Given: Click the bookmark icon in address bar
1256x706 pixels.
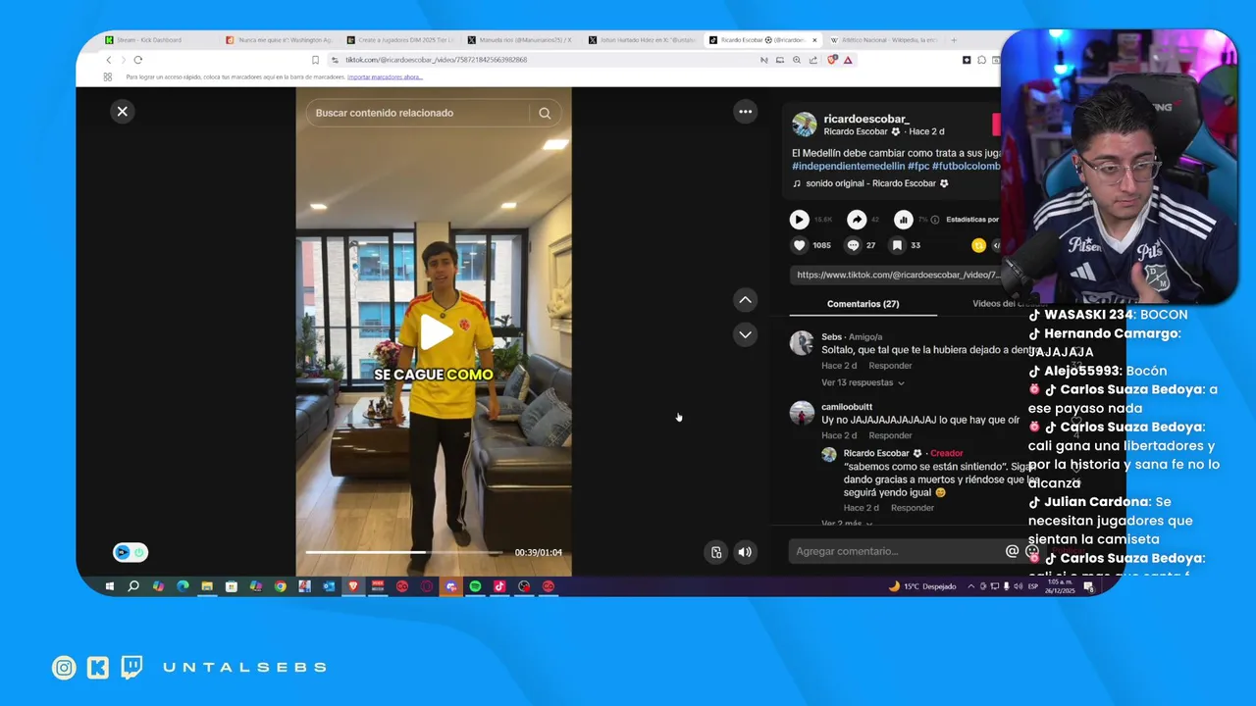Looking at the screenshot, I should pos(315,60).
